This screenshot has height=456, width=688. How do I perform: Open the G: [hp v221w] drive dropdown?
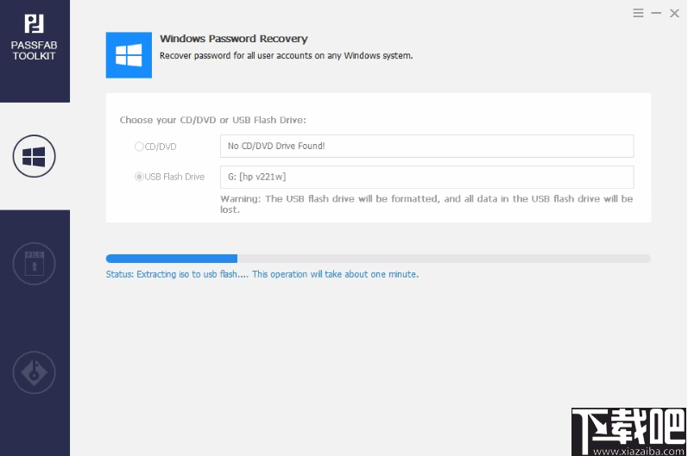(x=427, y=177)
